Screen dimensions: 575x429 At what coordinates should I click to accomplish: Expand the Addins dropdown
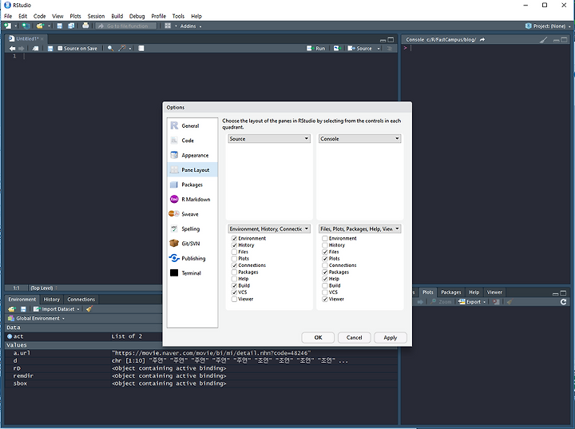click(x=191, y=26)
